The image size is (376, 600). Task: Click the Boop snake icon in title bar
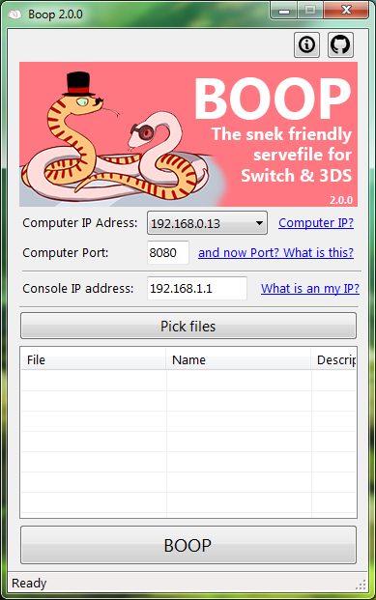click(14, 14)
